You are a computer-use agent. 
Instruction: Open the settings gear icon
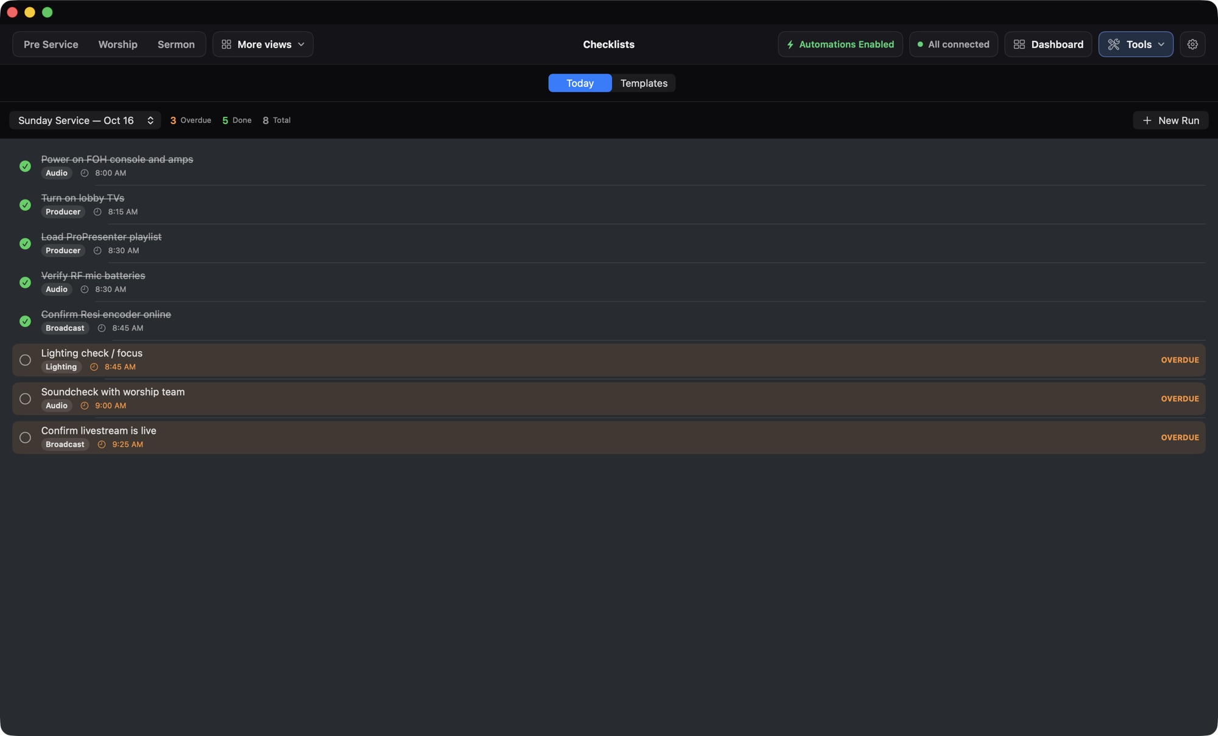tap(1192, 44)
